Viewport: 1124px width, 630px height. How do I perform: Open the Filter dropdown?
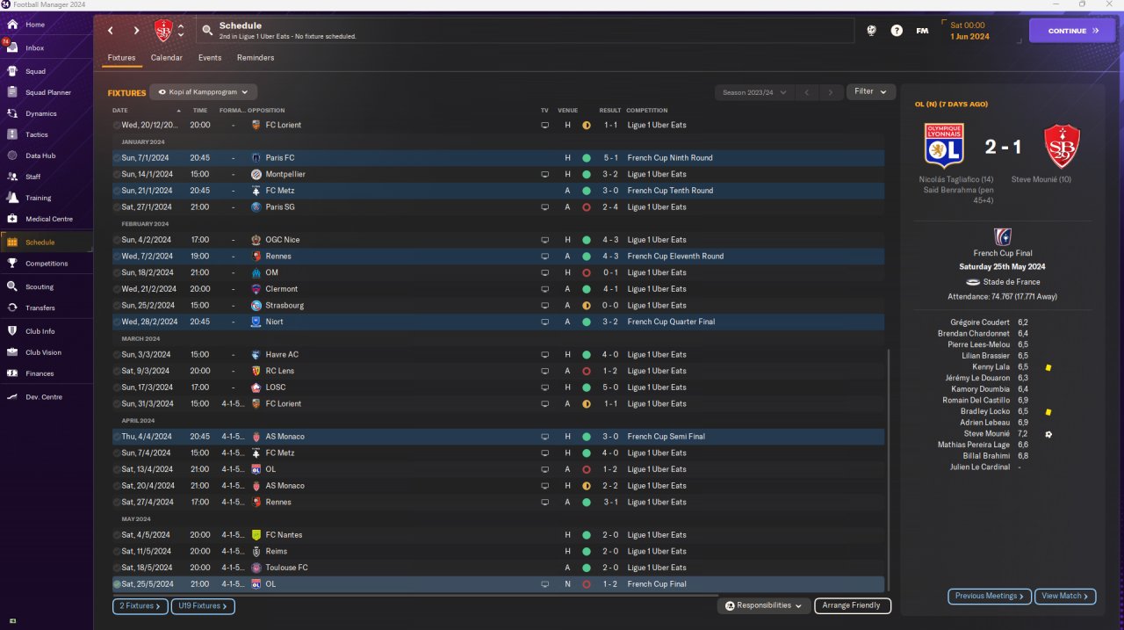870,91
